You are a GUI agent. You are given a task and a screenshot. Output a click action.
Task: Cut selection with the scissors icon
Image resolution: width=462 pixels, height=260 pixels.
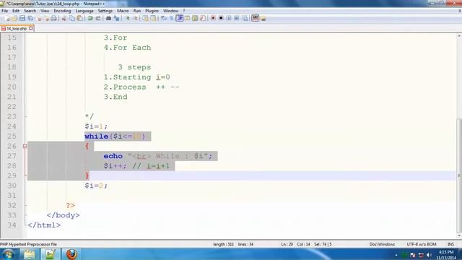tap(64, 18)
